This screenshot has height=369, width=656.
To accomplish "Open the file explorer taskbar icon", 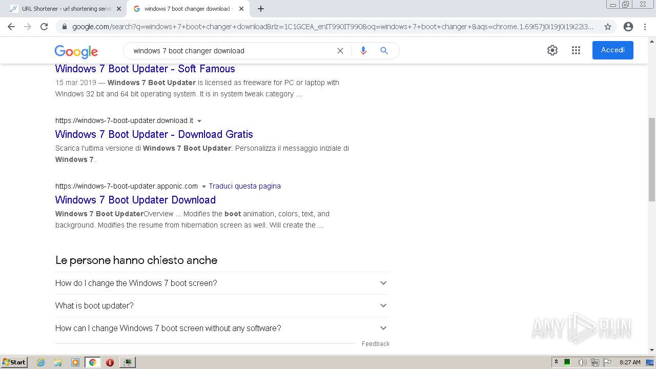I will click(x=58, y=362).
